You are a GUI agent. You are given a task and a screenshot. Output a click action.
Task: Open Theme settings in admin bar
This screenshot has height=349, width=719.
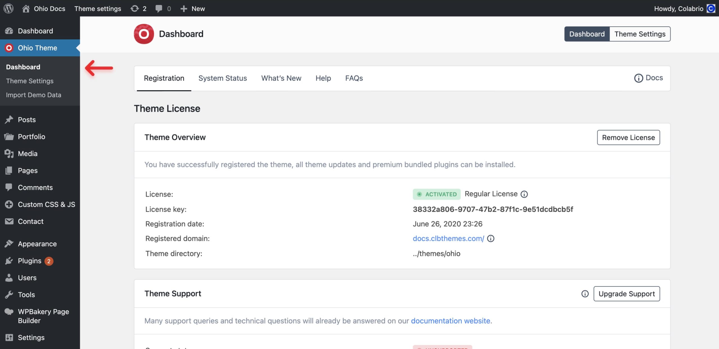pos(98,9)
